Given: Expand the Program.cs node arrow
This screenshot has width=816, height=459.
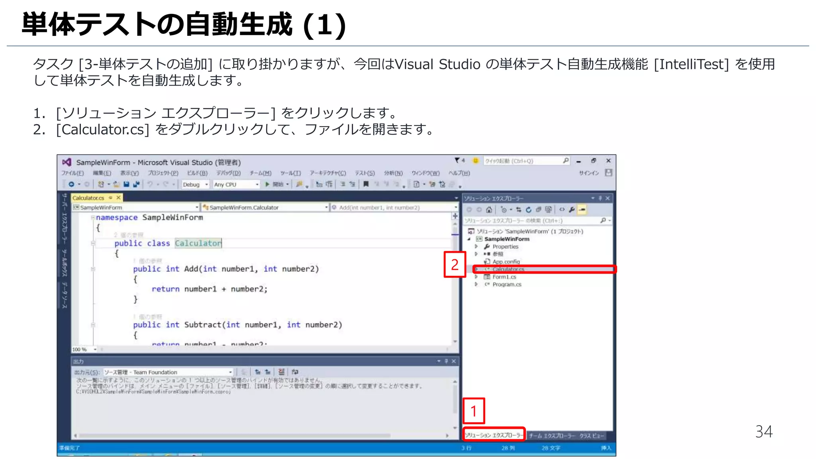Looking at the screenshot, I should click(476, 284).
